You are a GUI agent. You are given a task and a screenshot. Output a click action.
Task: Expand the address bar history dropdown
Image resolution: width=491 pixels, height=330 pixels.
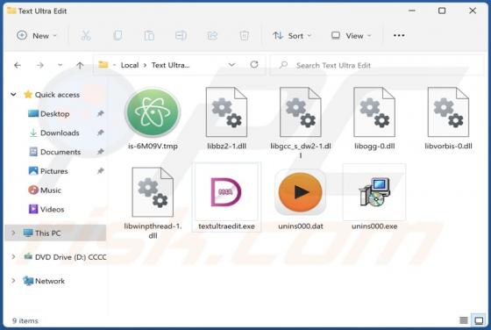tap(231, 65)
